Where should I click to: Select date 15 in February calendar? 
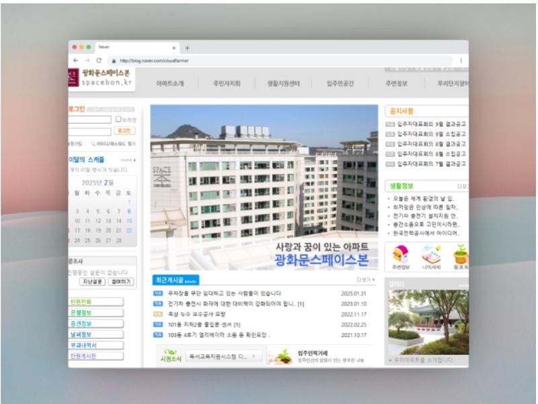pyautogui.click(x=129, y=221)
